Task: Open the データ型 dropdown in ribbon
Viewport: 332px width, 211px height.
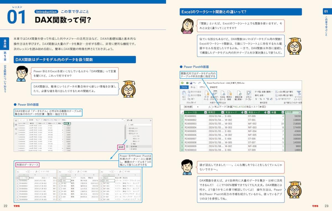Action: [x=263, y=92]
